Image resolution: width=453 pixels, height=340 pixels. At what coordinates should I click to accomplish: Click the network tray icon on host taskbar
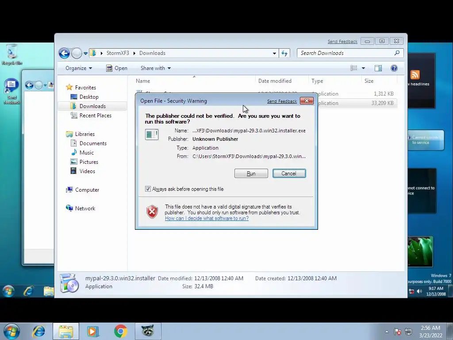point(408,332)
